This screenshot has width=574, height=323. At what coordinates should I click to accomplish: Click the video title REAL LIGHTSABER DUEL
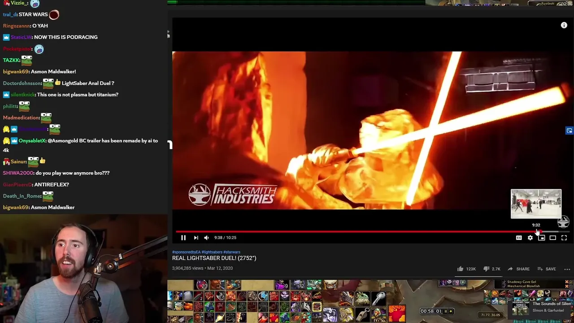tap(214, 258)
